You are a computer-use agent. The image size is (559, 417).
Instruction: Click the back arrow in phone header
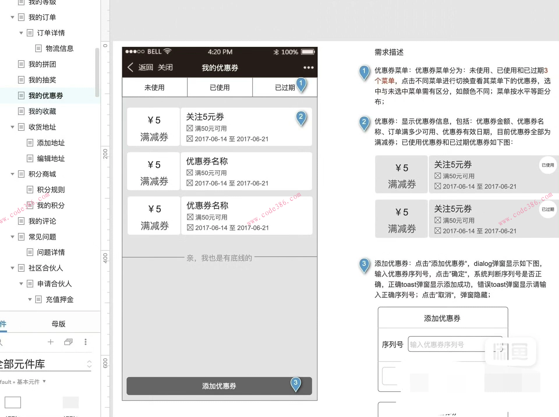pyautogui.click(x=130, y=67)
